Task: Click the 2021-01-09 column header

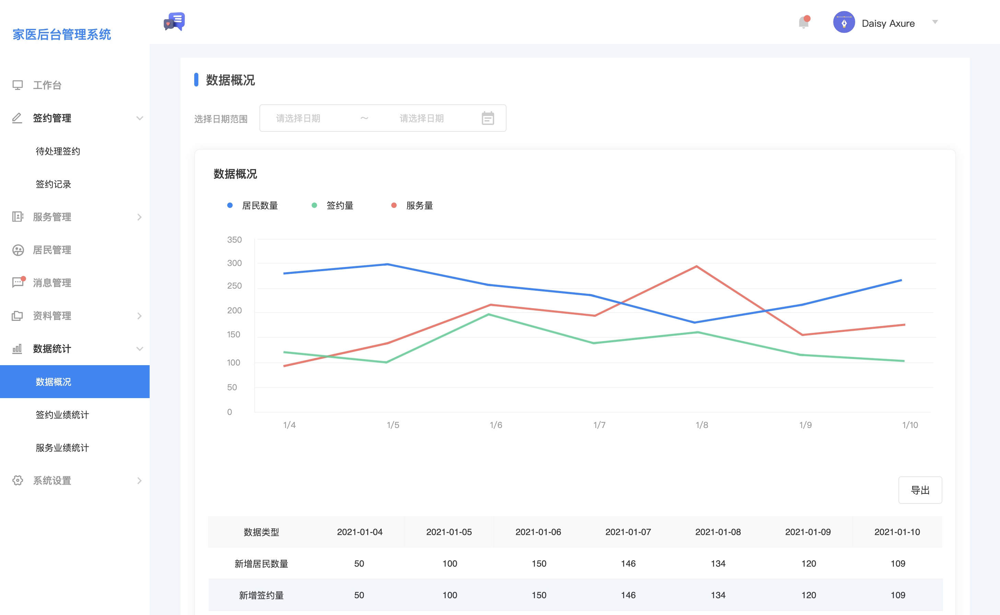Action: pos(808,532)
